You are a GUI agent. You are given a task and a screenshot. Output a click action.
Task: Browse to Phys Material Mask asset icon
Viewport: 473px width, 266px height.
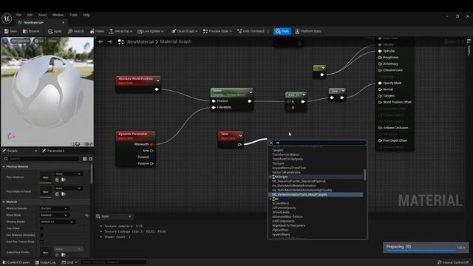pyautogui.click(x=64, y=194)
